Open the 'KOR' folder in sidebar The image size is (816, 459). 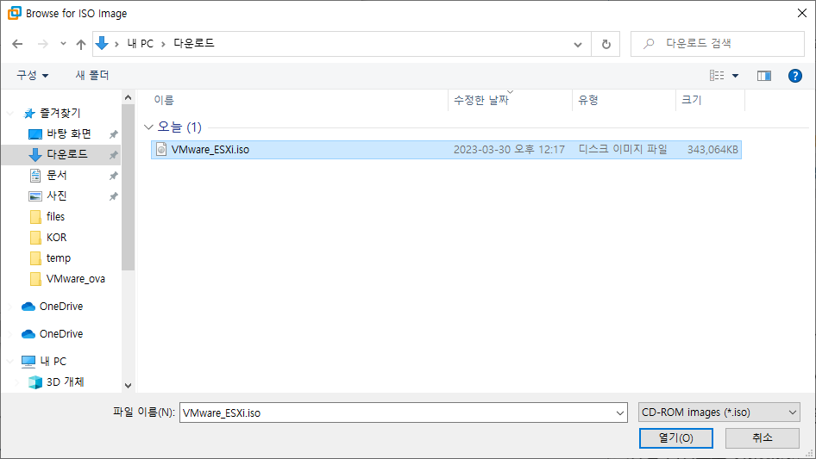(56, 238)
